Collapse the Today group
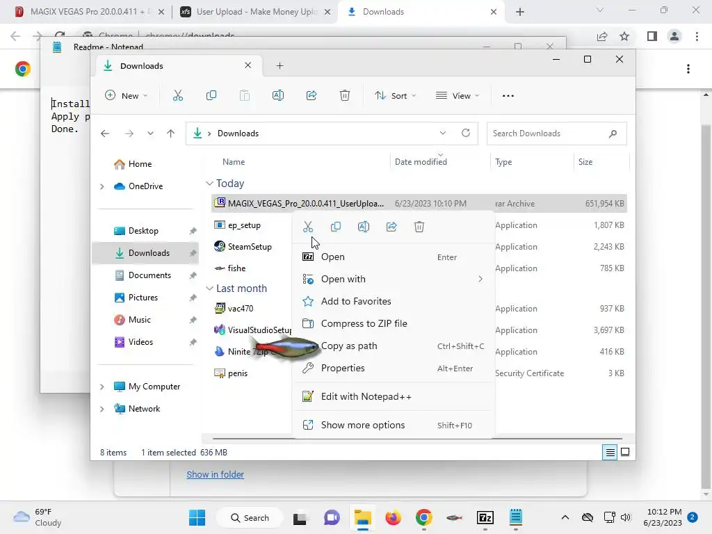This screenshot has height=534, width=712. coord(209,184)
